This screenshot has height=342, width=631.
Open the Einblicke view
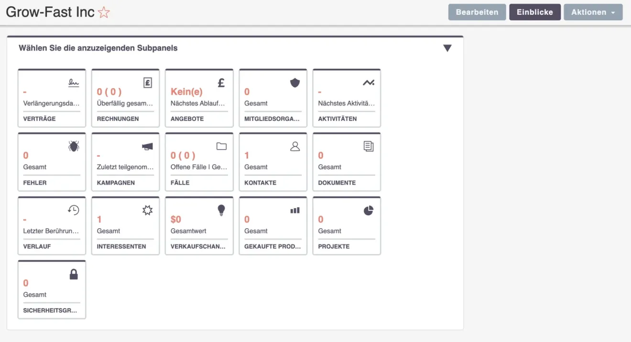[x=535, y=12]
